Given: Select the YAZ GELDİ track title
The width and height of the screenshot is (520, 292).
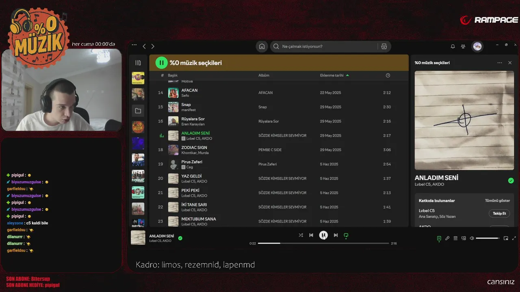Looking at the screenshot, I should (x=191, y=176).
